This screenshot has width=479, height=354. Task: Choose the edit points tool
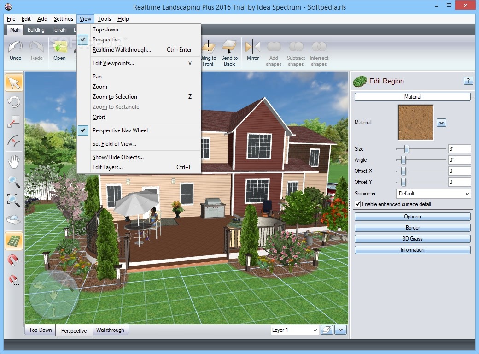click(14, 122)
